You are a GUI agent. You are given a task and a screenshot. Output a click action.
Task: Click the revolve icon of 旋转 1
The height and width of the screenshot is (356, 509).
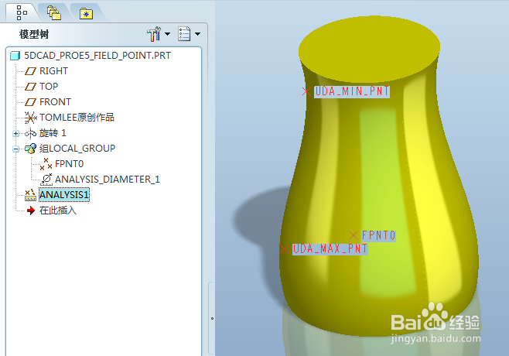[x=30, y=133]
